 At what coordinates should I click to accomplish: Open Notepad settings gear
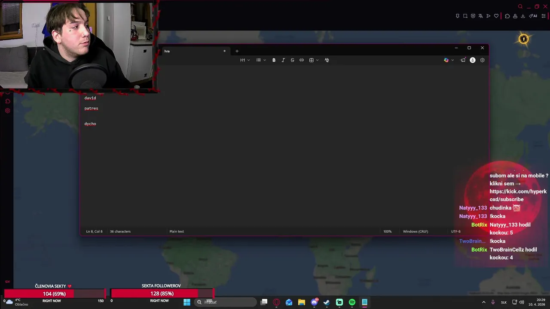point(482,60)
